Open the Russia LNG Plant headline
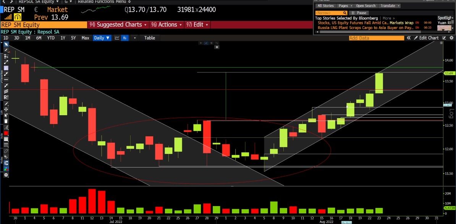 [x=365, y=28]
